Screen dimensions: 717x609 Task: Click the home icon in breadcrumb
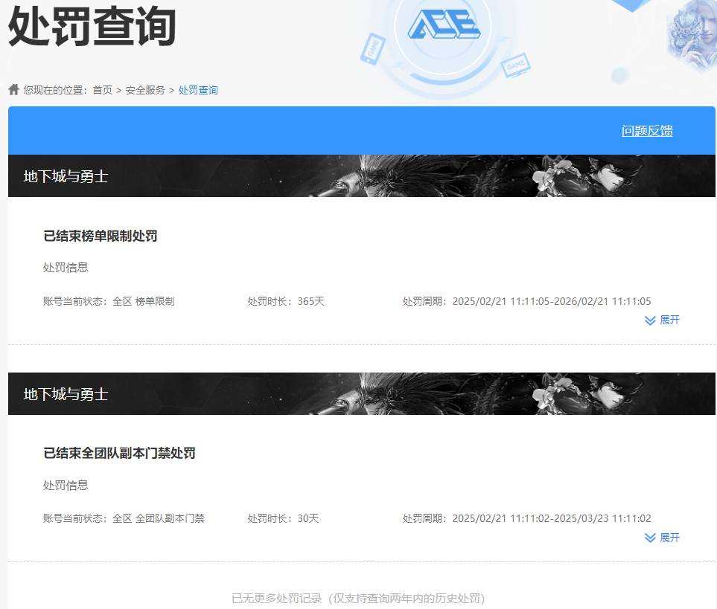(x=13, y=89)
